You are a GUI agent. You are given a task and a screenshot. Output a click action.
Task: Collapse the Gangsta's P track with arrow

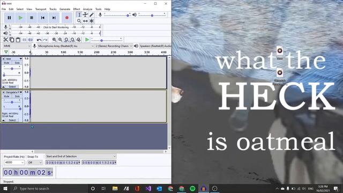[x=4, y=120]
